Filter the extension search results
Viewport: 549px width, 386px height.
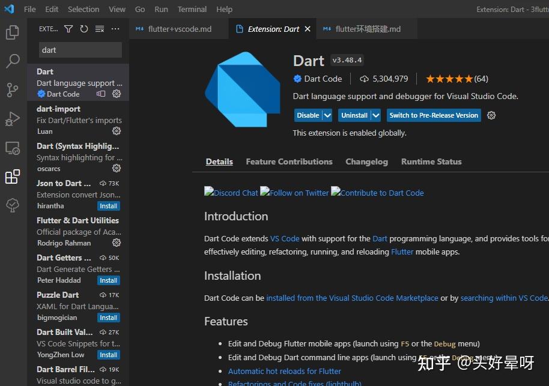coord(68,28)
